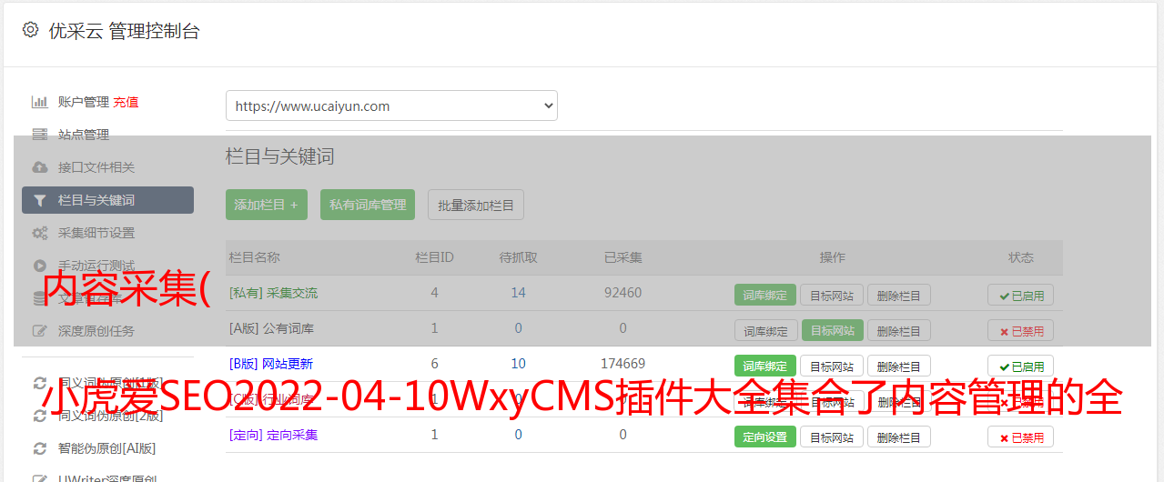This screenshot has width=1164, height=482.
Task: Open 接口文件相关 sidebar item
Action: pyautogui.click(x=96, y=167)
